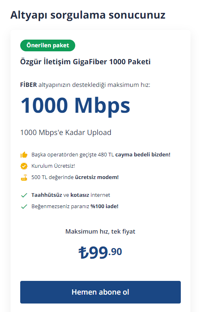This screenshot has height=312, width=218.
Task: Click the Taahhütsüz ve kotasız internet text
Action: [71, 195]
